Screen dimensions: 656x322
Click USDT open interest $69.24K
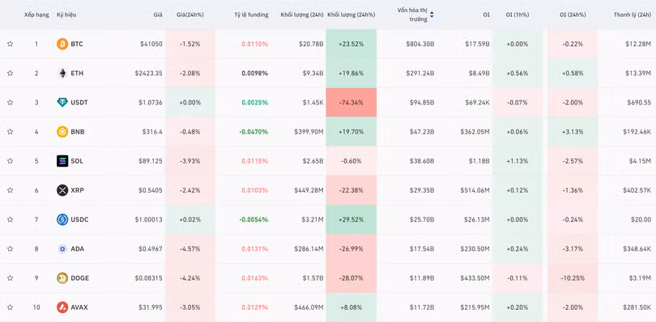click(x=477, y=103)
